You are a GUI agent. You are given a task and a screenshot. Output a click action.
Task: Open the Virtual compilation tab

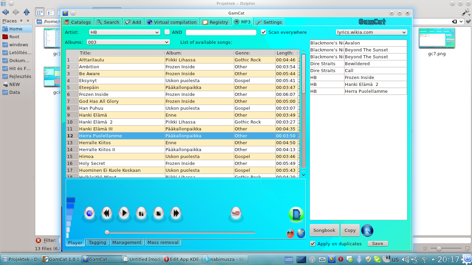pos(172,22)
